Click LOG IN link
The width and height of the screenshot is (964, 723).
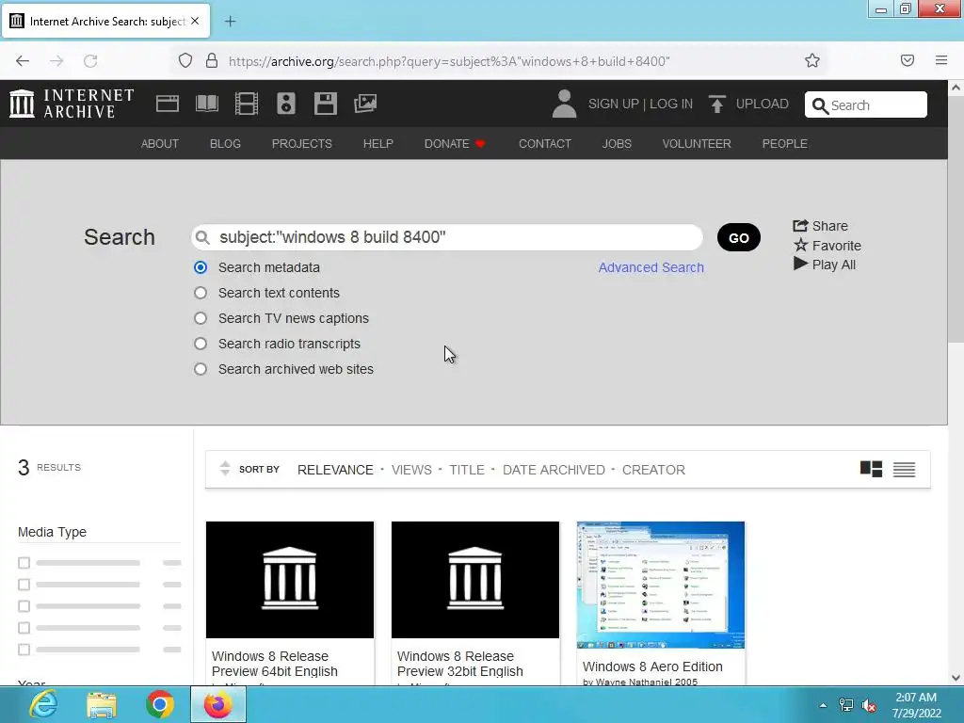tap(671, 104)
